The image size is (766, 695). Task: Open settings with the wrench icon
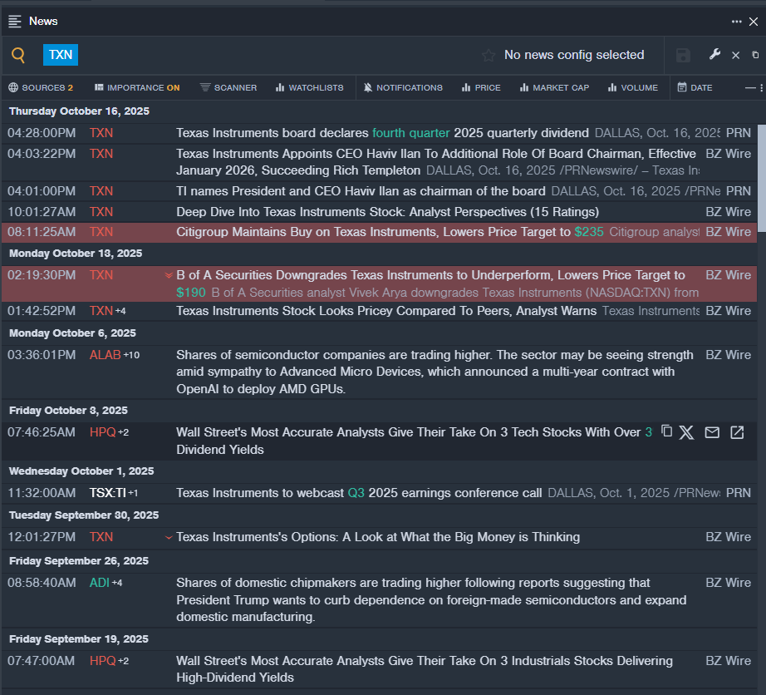[x=714, y=55]
